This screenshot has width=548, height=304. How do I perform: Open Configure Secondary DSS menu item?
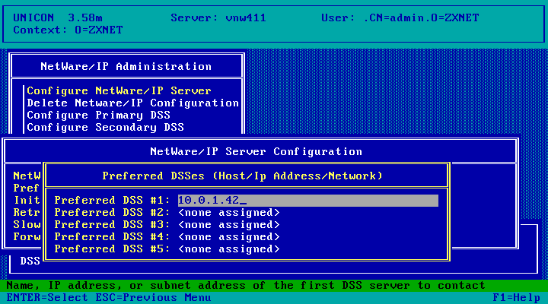tap(106, 128)
